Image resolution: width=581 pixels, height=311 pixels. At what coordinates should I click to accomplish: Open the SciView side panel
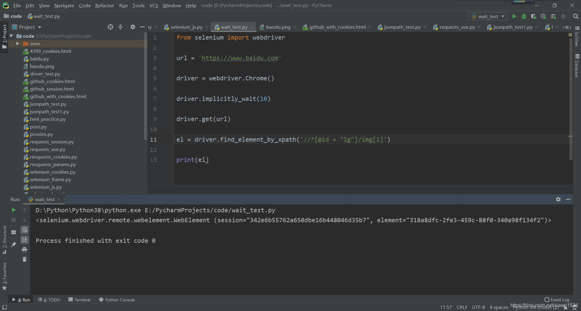(x=577, y=36)
